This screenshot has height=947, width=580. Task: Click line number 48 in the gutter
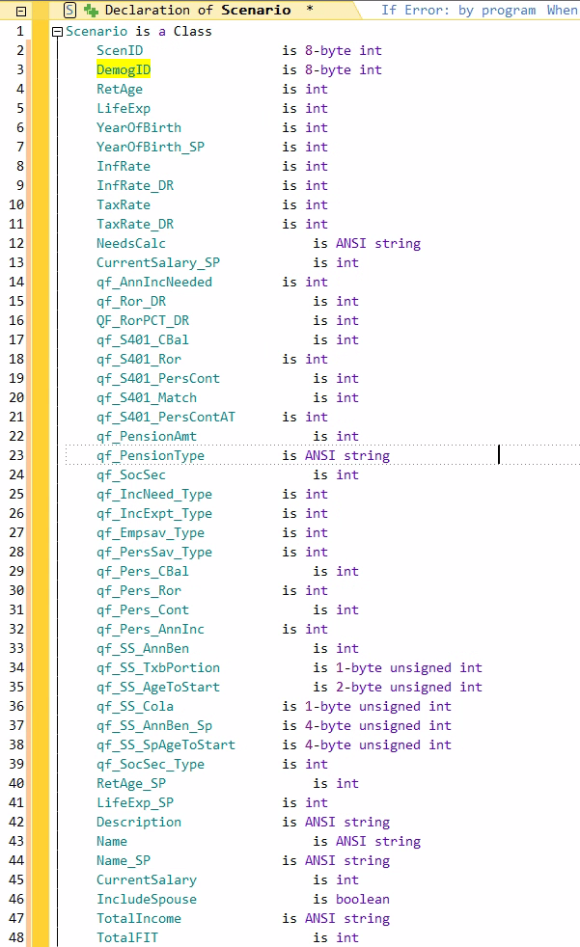(x=19, y=937)
